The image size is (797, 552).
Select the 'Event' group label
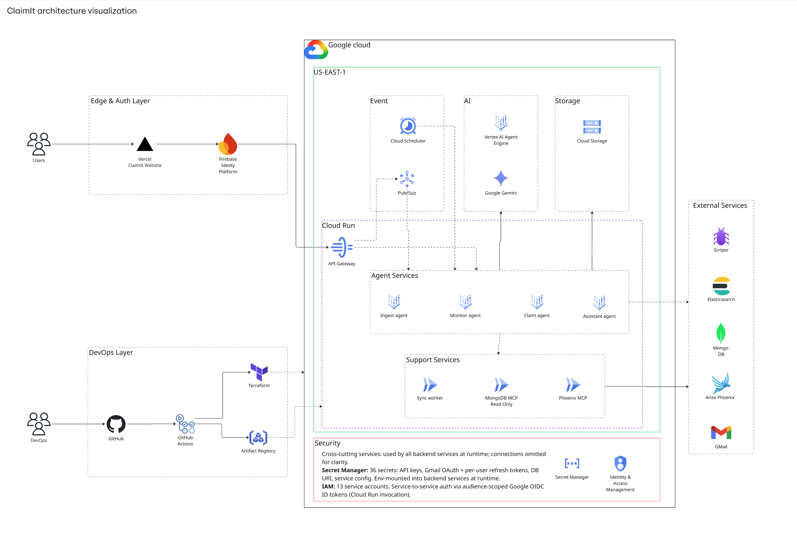pyautogui.click(x=379, y=101)
